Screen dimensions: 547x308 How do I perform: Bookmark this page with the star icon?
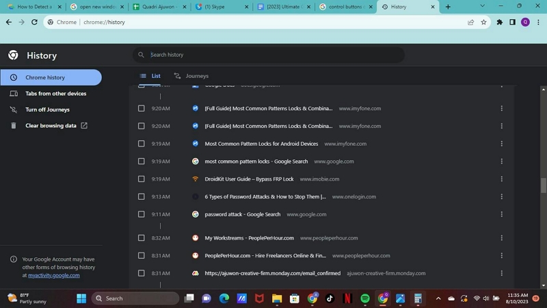tap(483, 22)
